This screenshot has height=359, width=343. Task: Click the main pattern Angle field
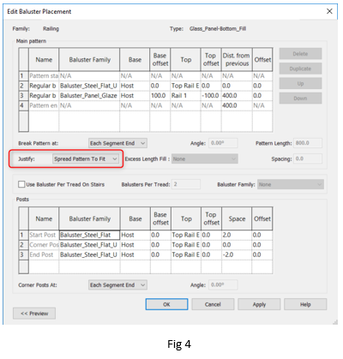point(223,143)
